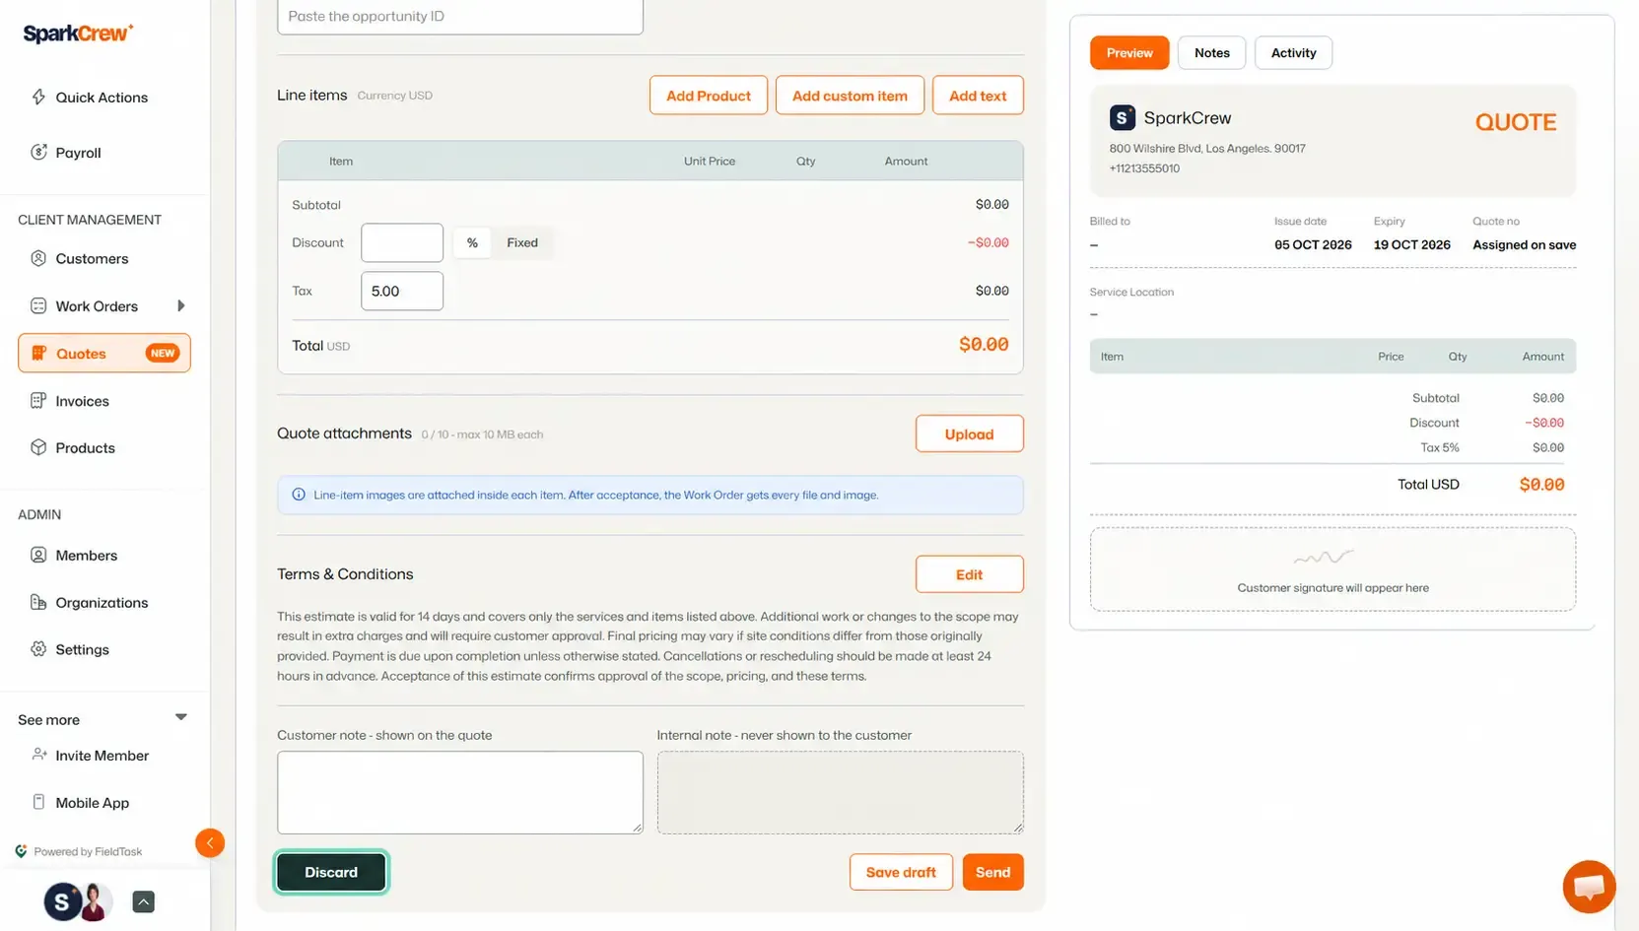Click the Invite Member icon
The image size is (1639, 931).
pyautogui.click(x=38, y=755)
